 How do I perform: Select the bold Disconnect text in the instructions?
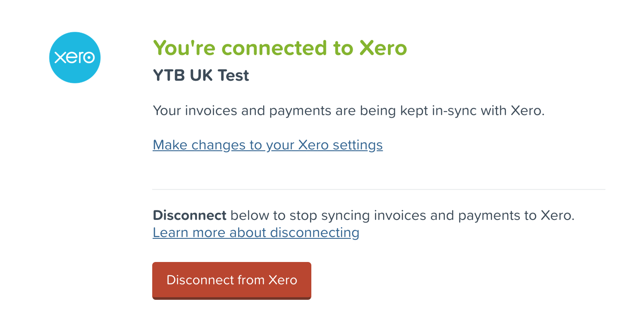(190, 215)
